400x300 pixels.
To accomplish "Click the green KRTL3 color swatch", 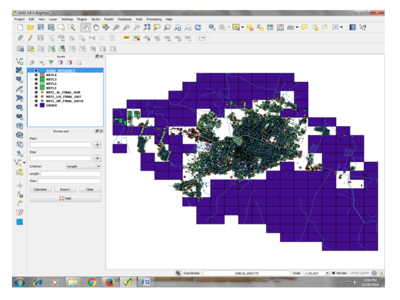I will click(42, 79).
